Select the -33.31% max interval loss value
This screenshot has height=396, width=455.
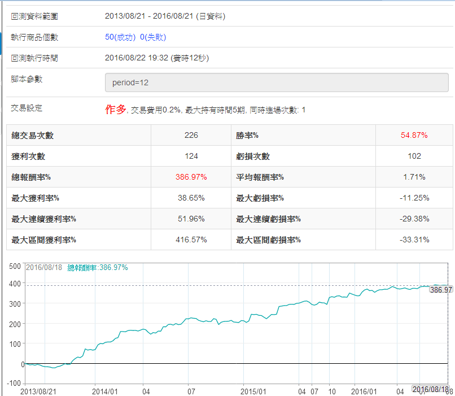414,240
